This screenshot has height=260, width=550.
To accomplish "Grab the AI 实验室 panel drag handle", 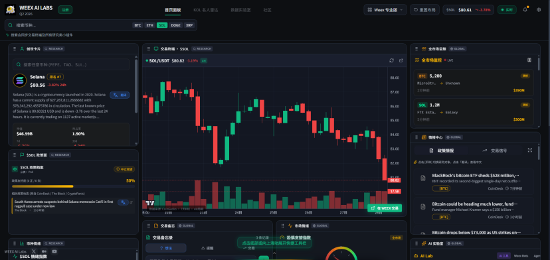I will click(x=416, y=243).
